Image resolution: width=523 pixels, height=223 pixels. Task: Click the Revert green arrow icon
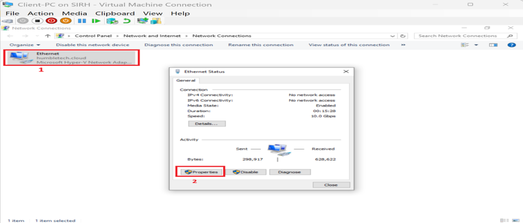[126, 21]
